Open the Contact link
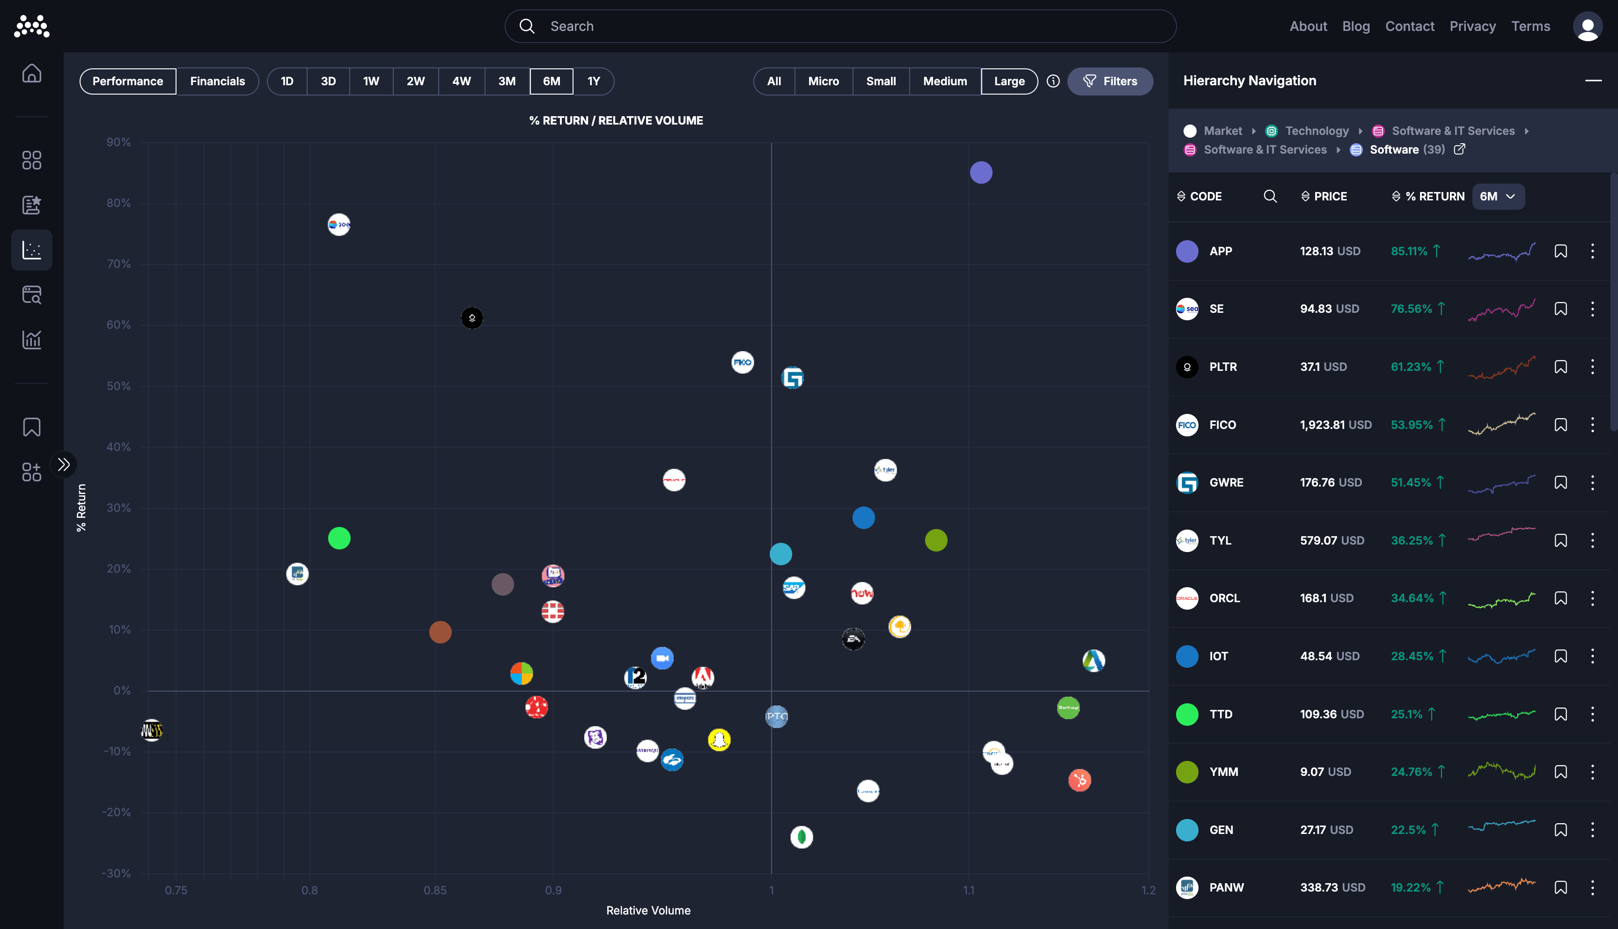The height and width of the screenshot is (929, 1618). click(1410, 26)
